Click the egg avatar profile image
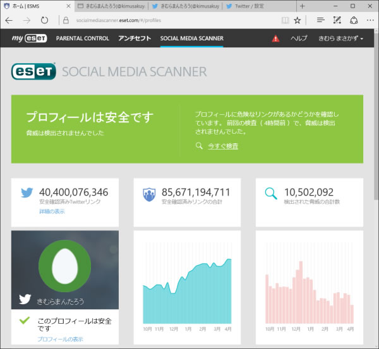The width and height of the screenshot is (379, 349). (65, 266)
